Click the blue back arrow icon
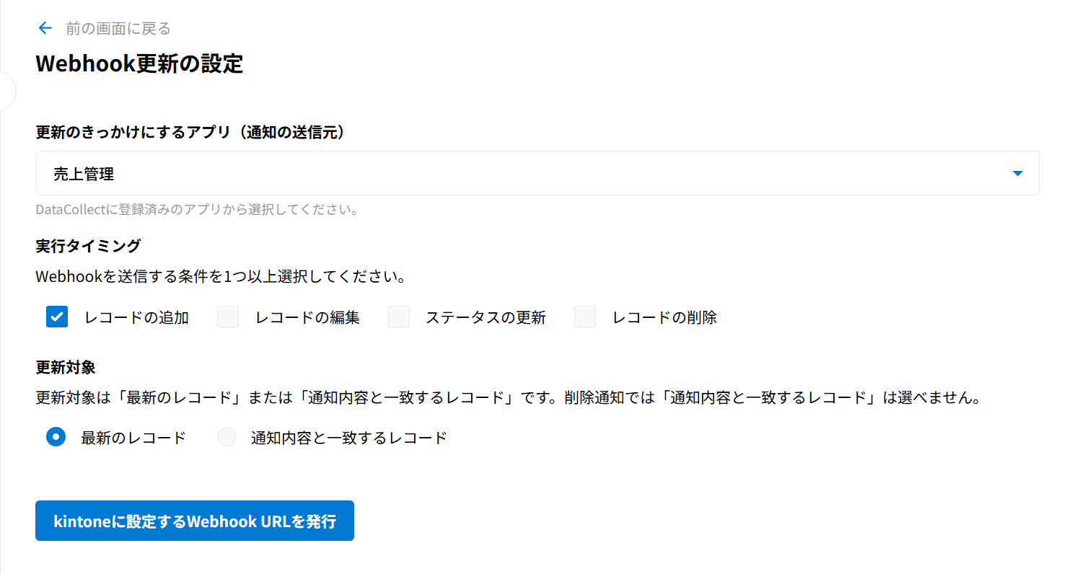The height and width of the screenshot is (574, 1085). [45, 28]
